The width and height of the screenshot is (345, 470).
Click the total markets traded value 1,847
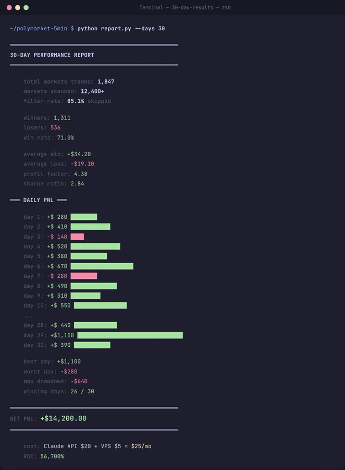[x=106, y=81]
